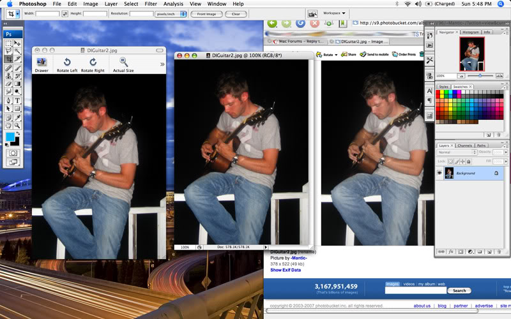Click the Front Image button
This screenshot has width=511, height=319.
[206, 14]
